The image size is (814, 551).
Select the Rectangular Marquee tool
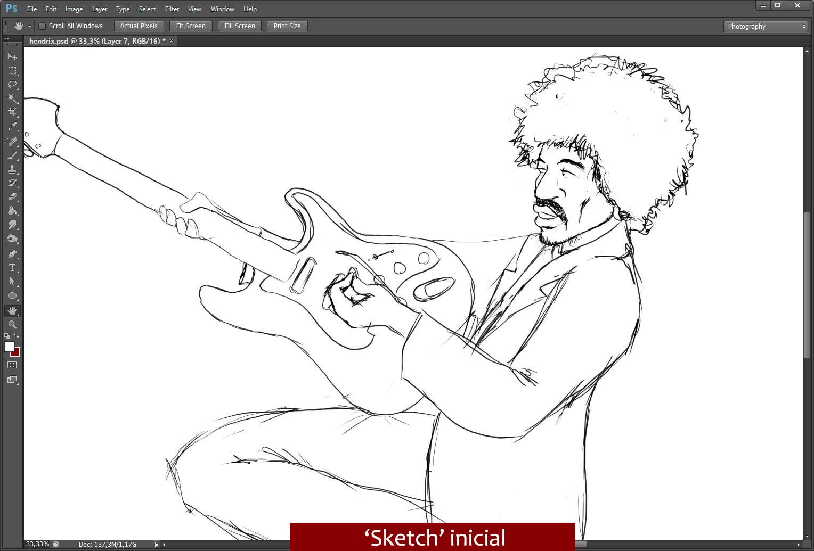[12, 70]
